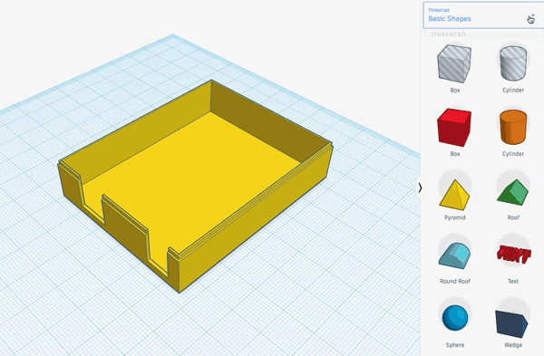Collapse the shapes panel with the chevron

(420, 188)
